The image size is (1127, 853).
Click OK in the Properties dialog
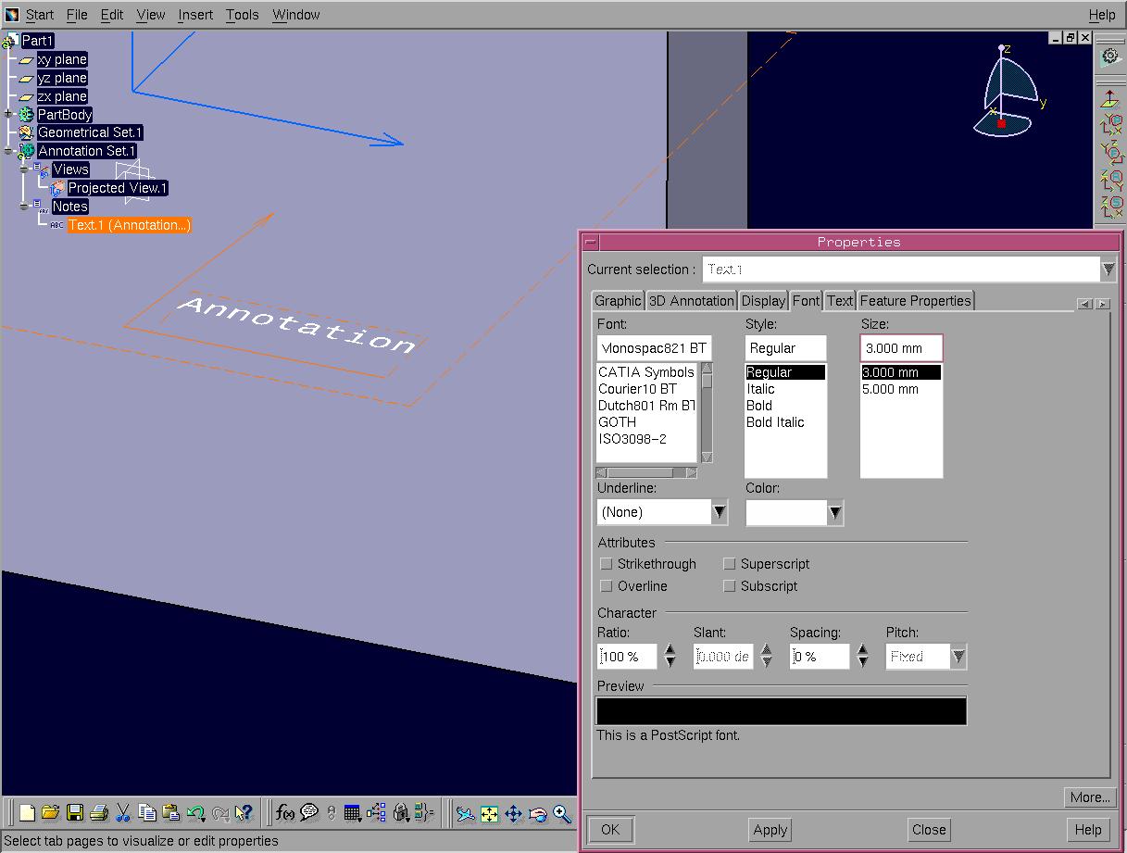(x=610, y=829)
